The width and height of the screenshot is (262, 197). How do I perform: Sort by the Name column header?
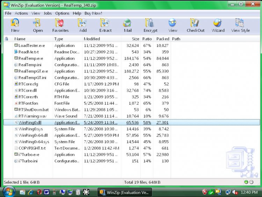click(20, 39)
